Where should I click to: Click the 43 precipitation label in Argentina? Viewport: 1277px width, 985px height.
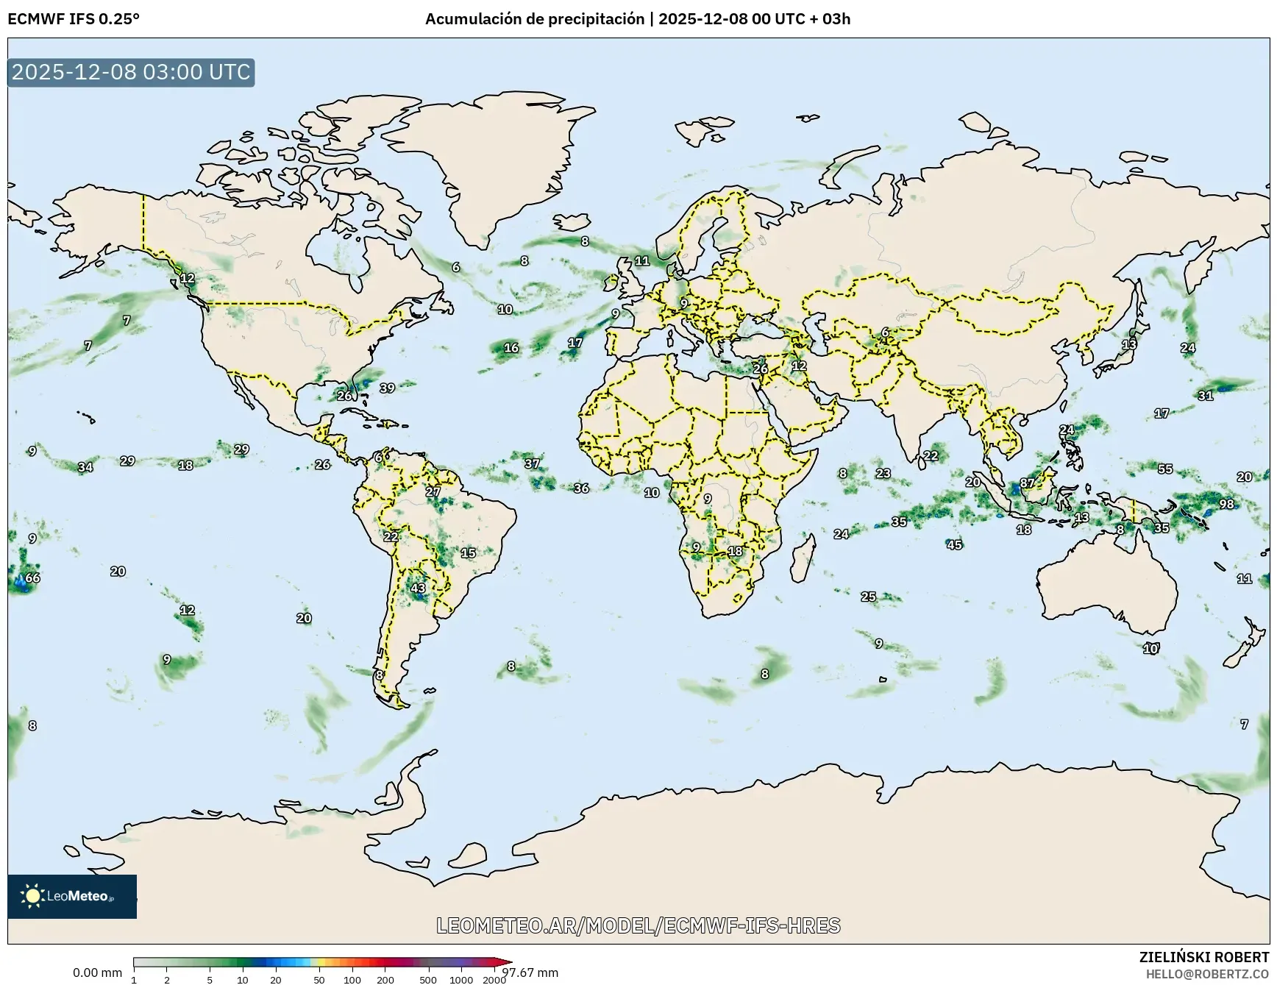[x=416, y=588]
